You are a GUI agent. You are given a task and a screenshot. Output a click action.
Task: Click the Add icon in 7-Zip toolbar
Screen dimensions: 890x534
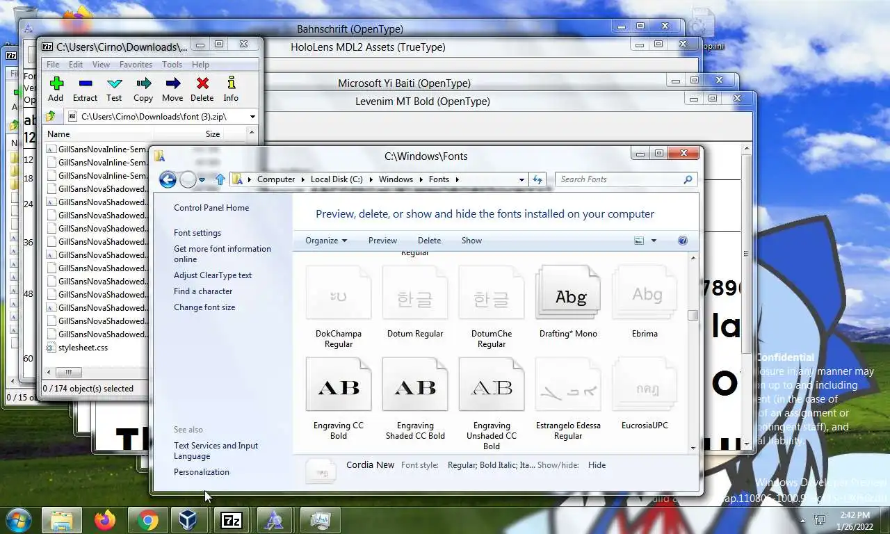point(56,84)
